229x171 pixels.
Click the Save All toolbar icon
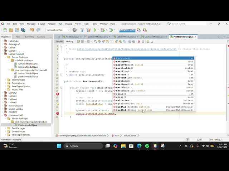pyautogui.click(x=23, y=30)
